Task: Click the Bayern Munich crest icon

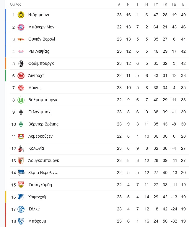Action: [x=21, y=27]
